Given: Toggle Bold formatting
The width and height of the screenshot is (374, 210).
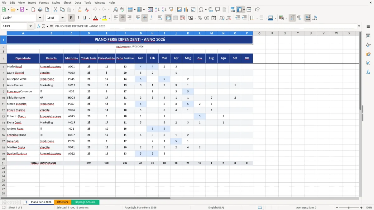Looking at the screenshot, I should click(x=71, y=18).
